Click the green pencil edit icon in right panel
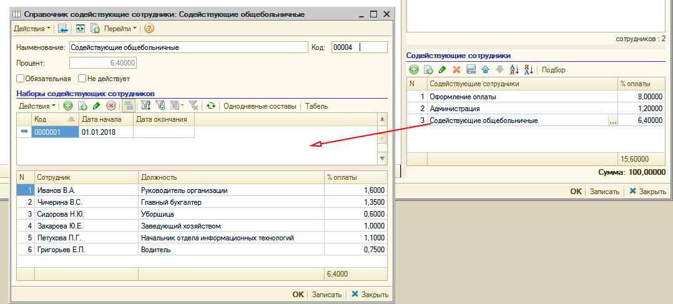This screenshot has width=673, height=304. click(442, 70)
